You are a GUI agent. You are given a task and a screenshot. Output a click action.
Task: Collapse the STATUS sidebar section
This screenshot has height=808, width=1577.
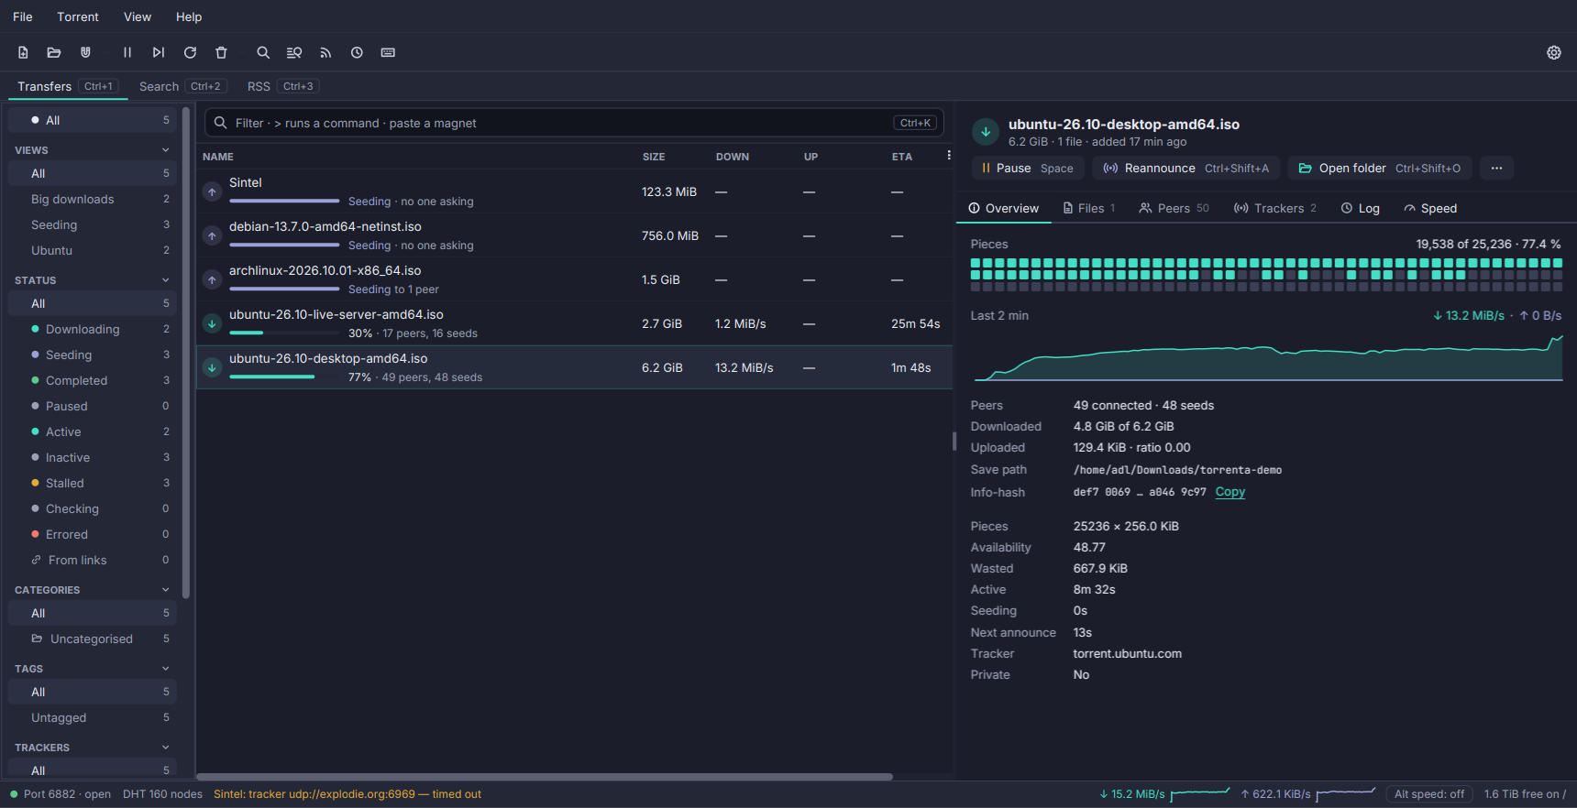[x=166, y=280]
